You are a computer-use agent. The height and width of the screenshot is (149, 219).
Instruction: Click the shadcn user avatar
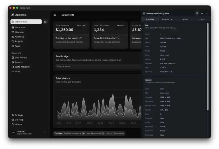click(x=14, y=132)
